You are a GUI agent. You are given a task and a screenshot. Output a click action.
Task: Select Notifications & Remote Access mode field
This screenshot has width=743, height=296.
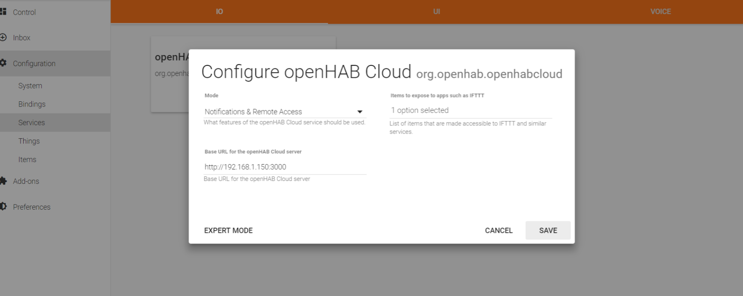(x=285, y=112)
